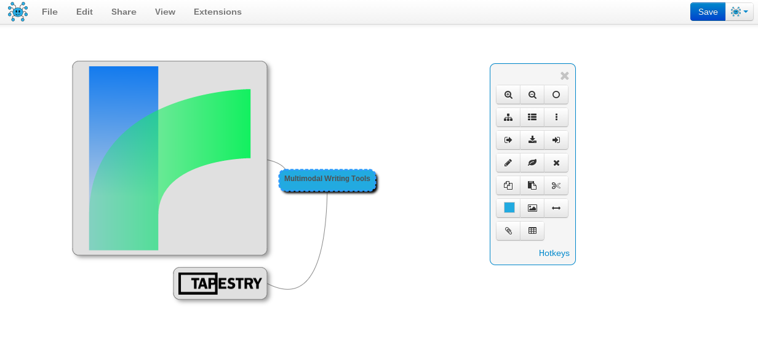The height and width of the screenshot is (337, 758).
Task: Click the circle reset view icon
Action: click(x=556, y=95)
